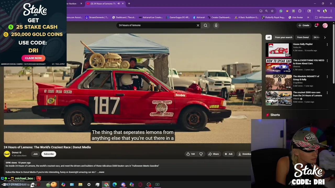Image resolution: width=335 pixels, height=188 pixels.
Task: Click the zoom magnifier in address bar
Action: click(x=266, y=11)
